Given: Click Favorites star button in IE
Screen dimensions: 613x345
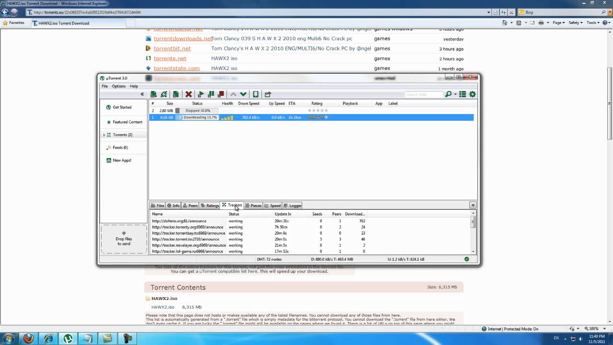Looking at the screenshot, I should tap(14, 23).
